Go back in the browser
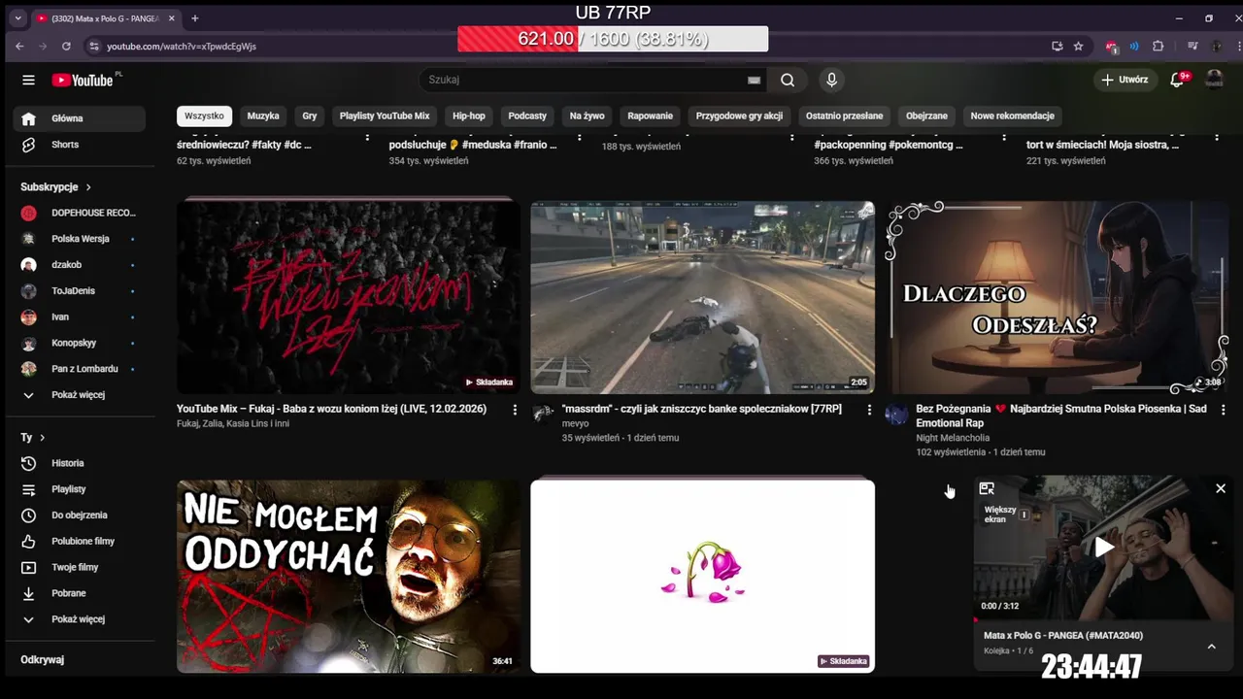 pos(19,46)
